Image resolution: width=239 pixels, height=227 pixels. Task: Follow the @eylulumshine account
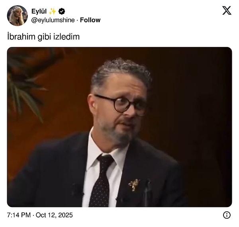[x=90, y=20]
